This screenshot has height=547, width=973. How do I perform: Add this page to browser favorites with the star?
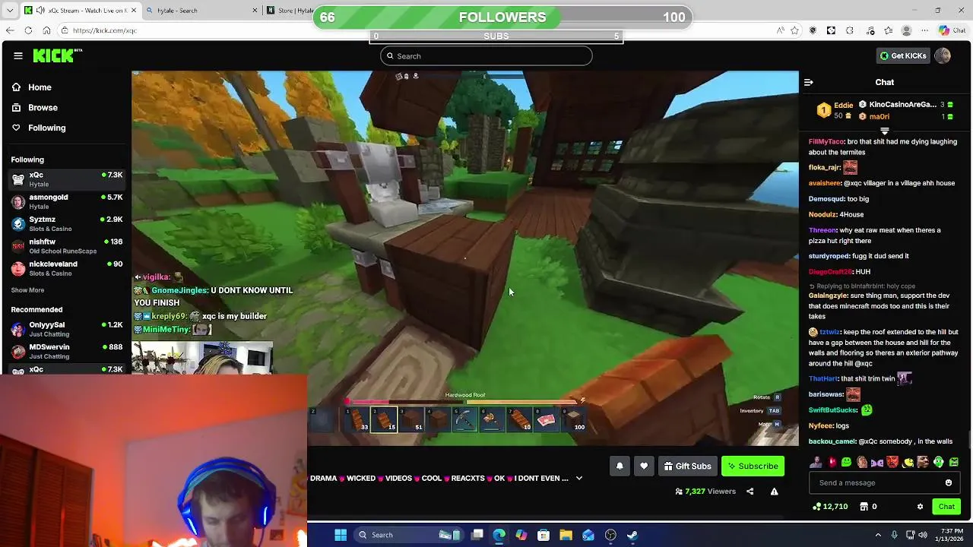tap(794, 30)
